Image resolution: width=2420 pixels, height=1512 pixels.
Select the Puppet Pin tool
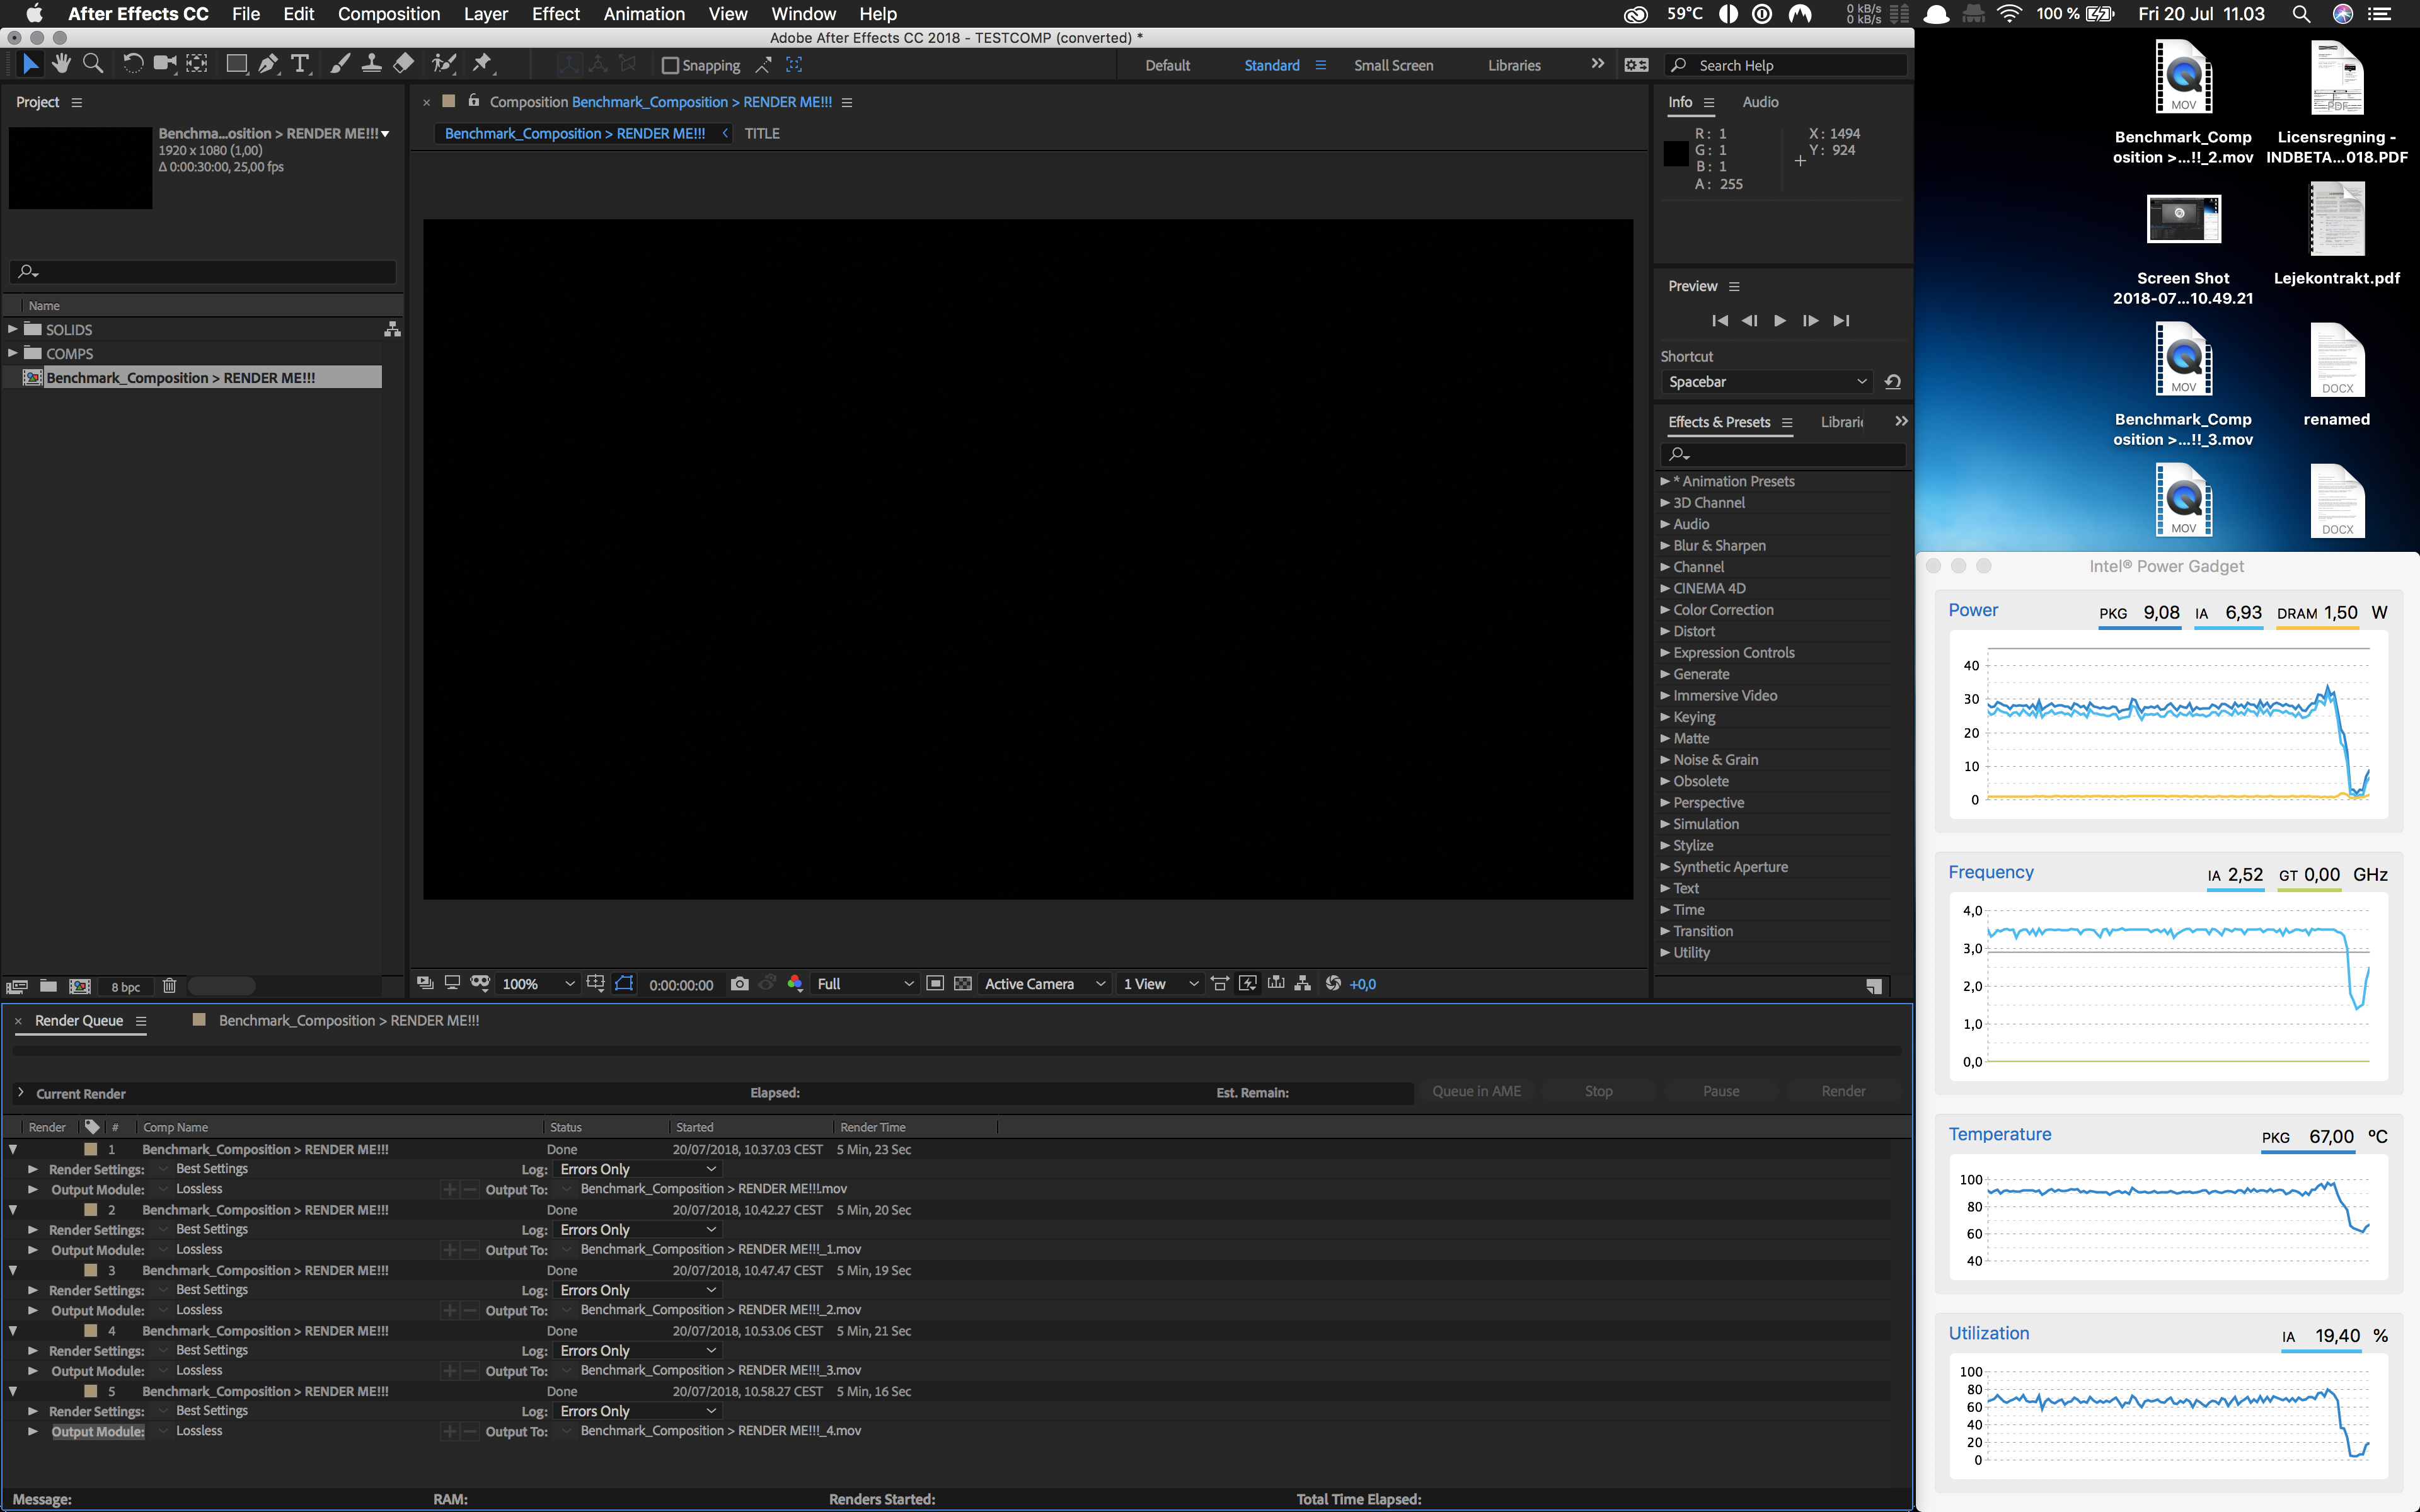click(482, 64)
